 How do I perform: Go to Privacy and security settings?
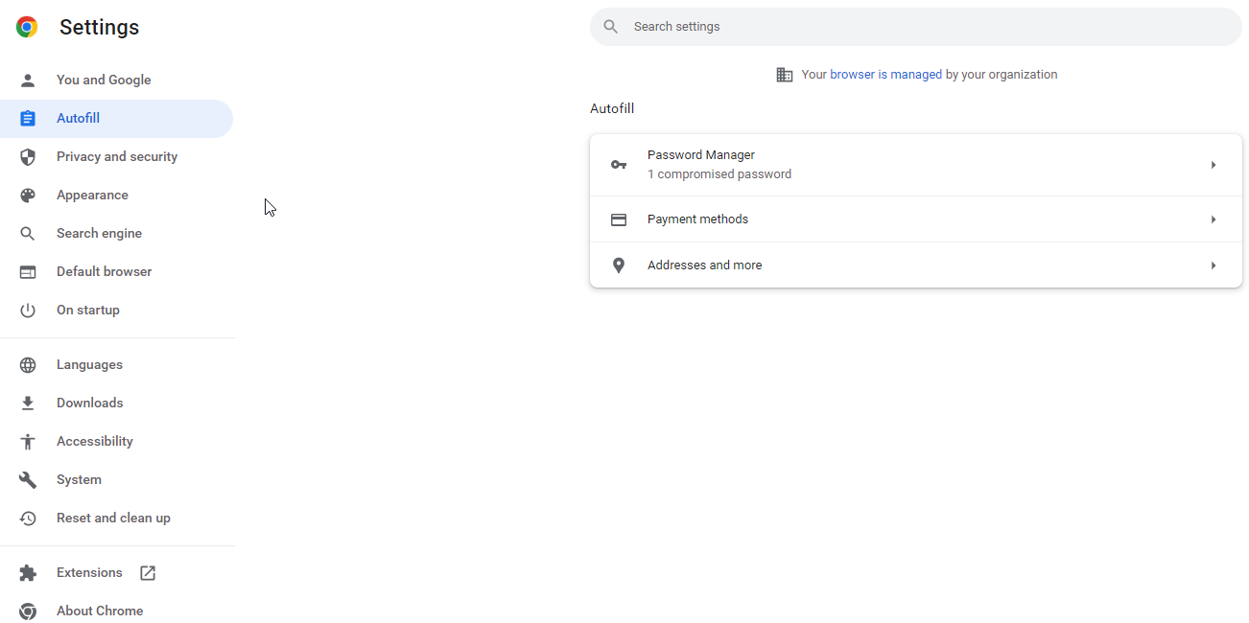tap(116, 157)
